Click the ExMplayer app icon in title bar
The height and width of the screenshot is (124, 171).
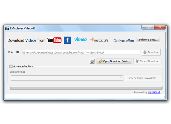coord(7,28)
